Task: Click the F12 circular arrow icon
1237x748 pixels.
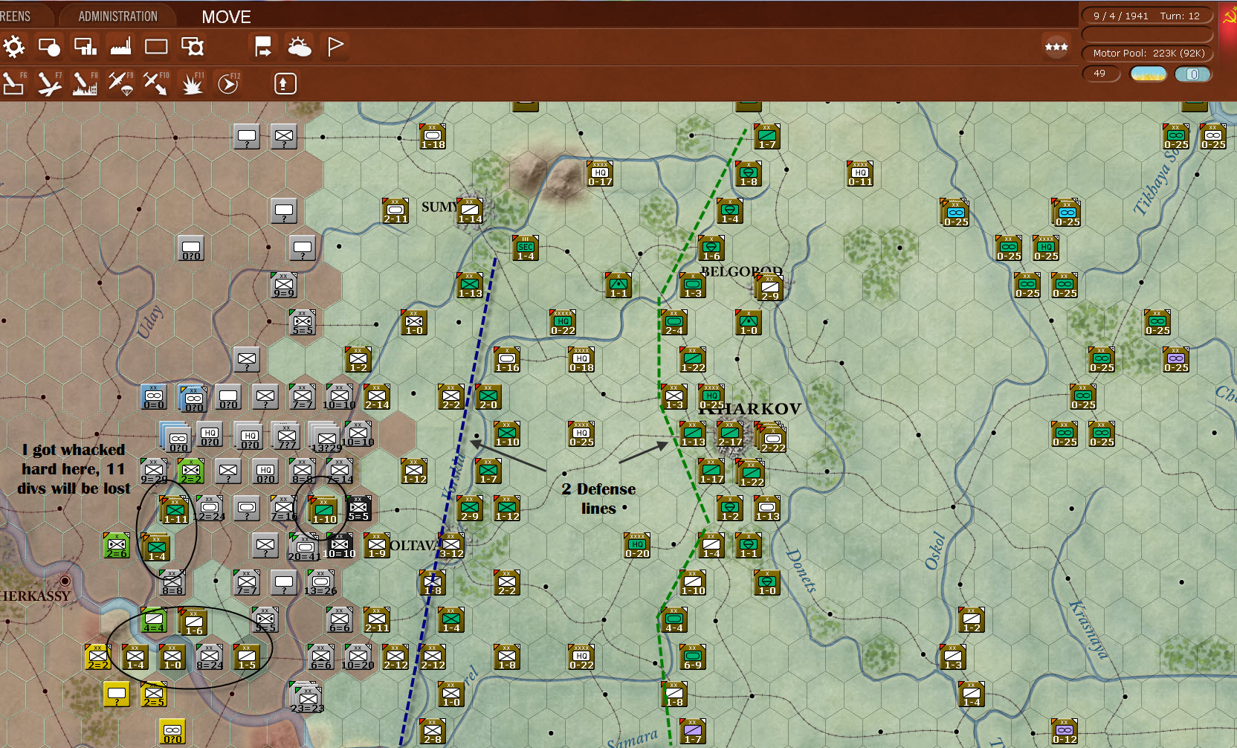Action: pos(228,83)
